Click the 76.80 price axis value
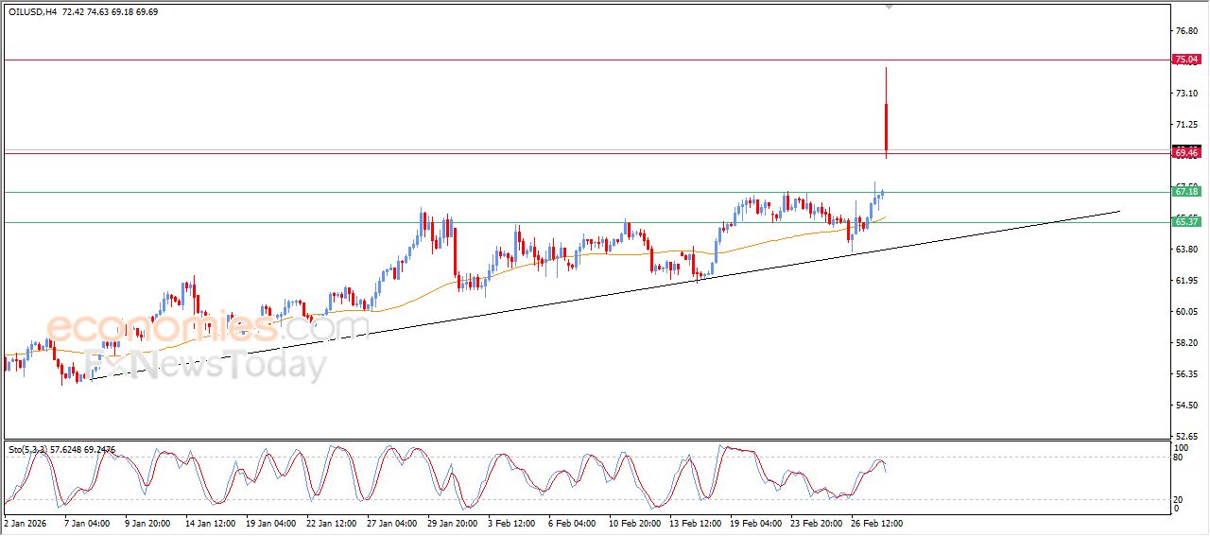The width and height of the screenshot is (1210, 536). [1185, 31]
